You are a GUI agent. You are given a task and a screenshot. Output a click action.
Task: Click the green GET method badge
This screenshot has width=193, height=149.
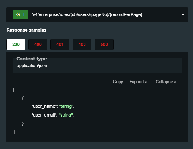[x=20, y=14]
